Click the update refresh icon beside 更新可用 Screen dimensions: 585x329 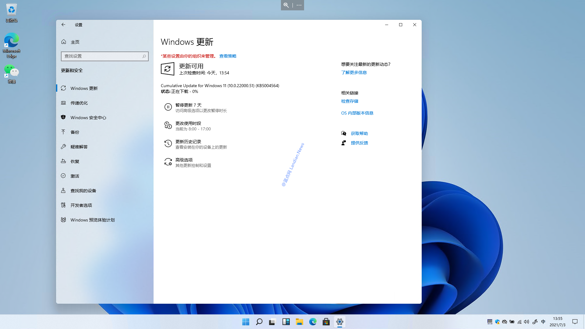point(168,69)
